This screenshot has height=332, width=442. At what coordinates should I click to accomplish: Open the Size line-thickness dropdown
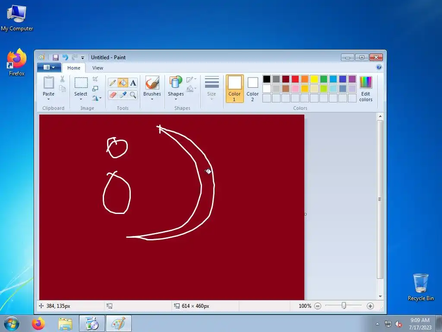pyautogui.click(x=212, y=88)
